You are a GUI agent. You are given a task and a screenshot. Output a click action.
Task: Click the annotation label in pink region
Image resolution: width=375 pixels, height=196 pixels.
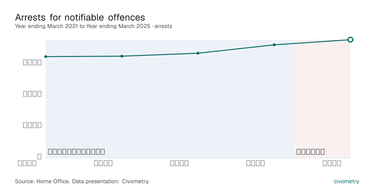[311, 152]
